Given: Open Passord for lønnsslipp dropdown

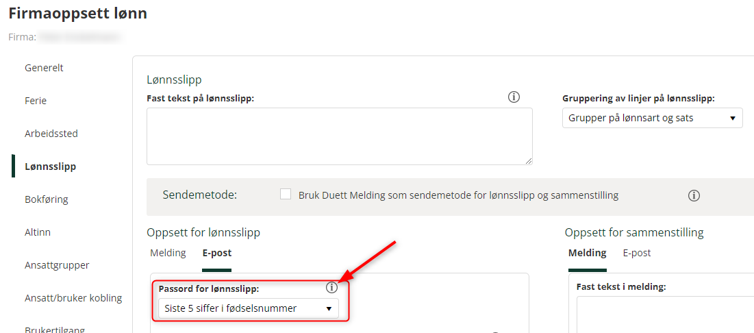Looking at the screenshot, I should click(248, 308).
